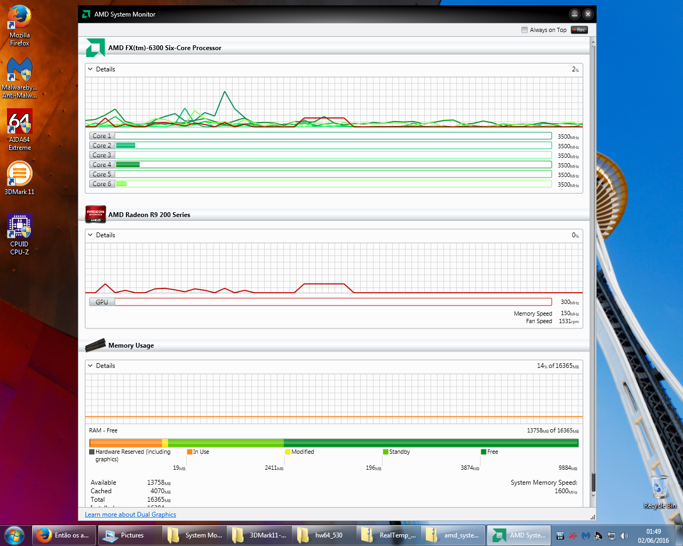Open the network connection tray icon
The width and height of the screenshot is (683, 546).
pyautogui.click(x=611, y=536)
